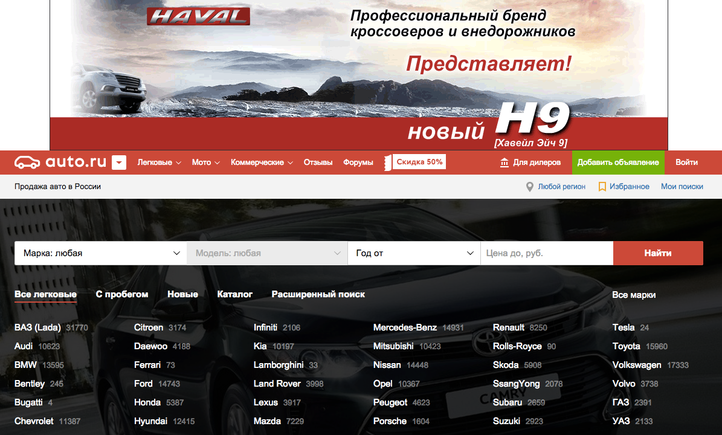Viewport: 722px width, 435px height.
Task: Open the Коммерческие menu
Action: pos(261,163)
